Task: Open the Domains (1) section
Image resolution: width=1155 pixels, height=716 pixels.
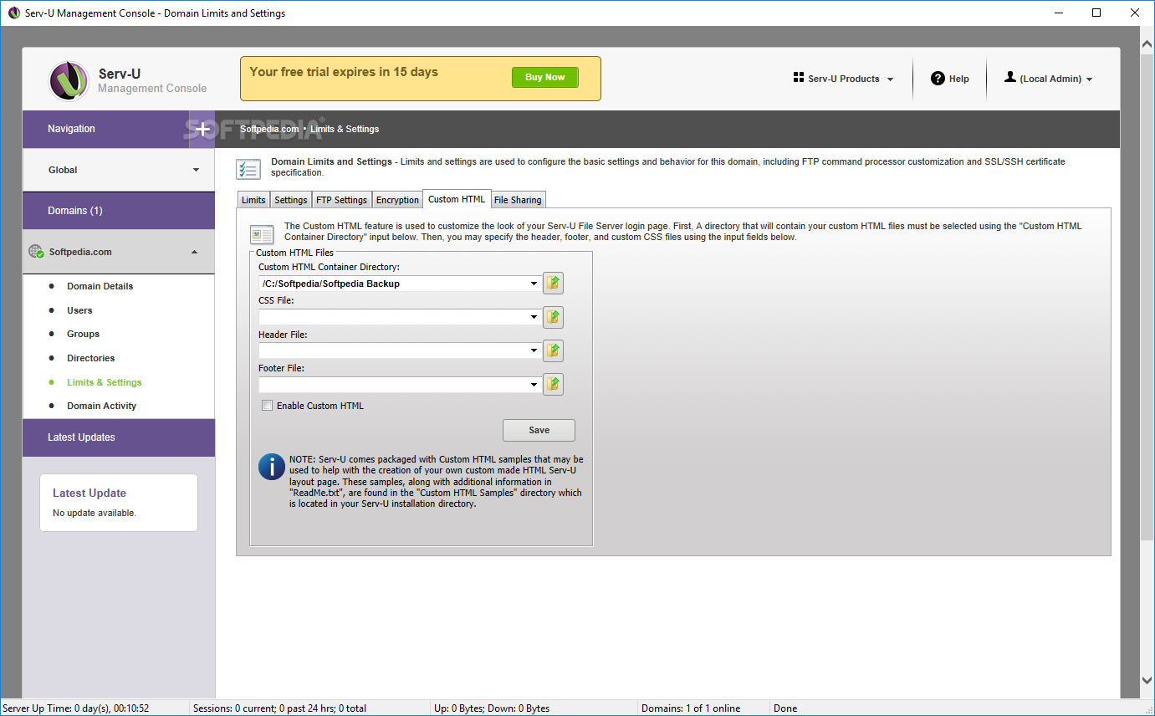Action: tap(119, 211)
